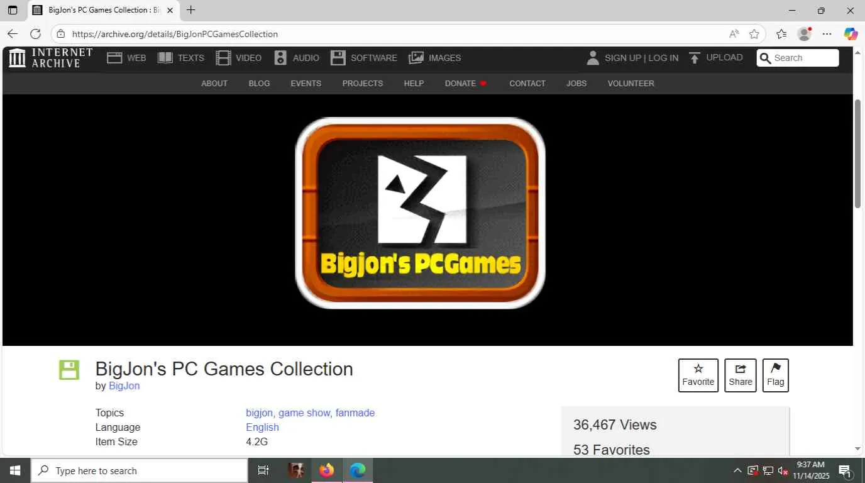Screen dimensions: 865x483
Task: Go back to the previous page
Action: click(x=13, y=34)
